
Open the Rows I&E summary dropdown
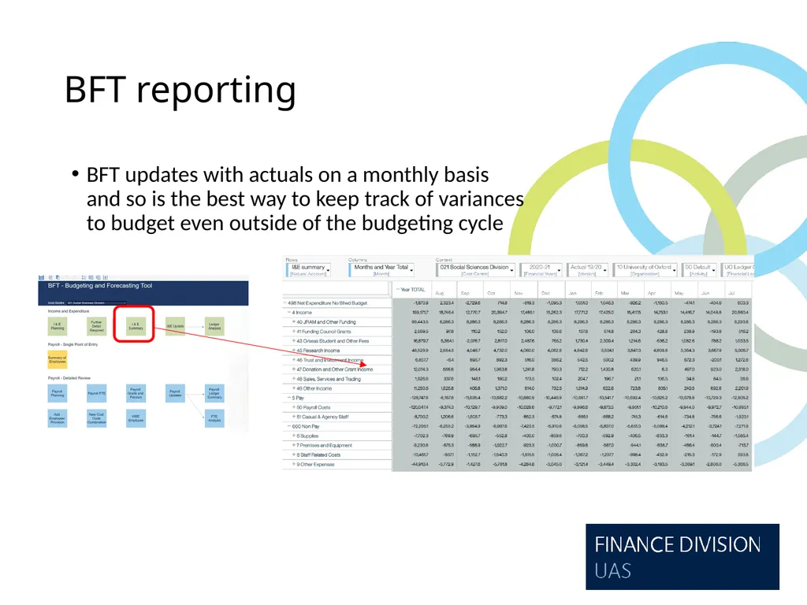tap(309, 269)
